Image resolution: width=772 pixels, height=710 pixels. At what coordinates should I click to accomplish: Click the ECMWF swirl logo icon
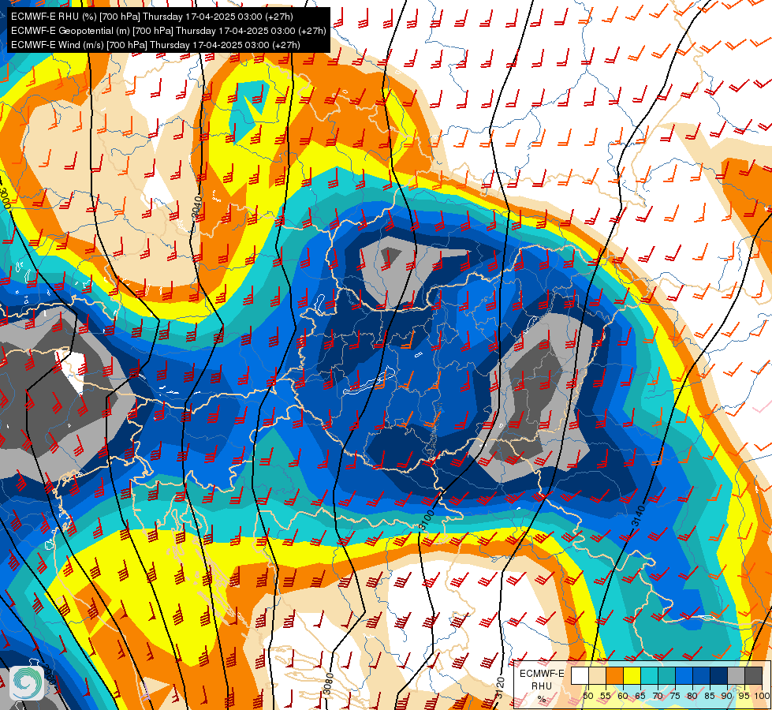point(27,682)
